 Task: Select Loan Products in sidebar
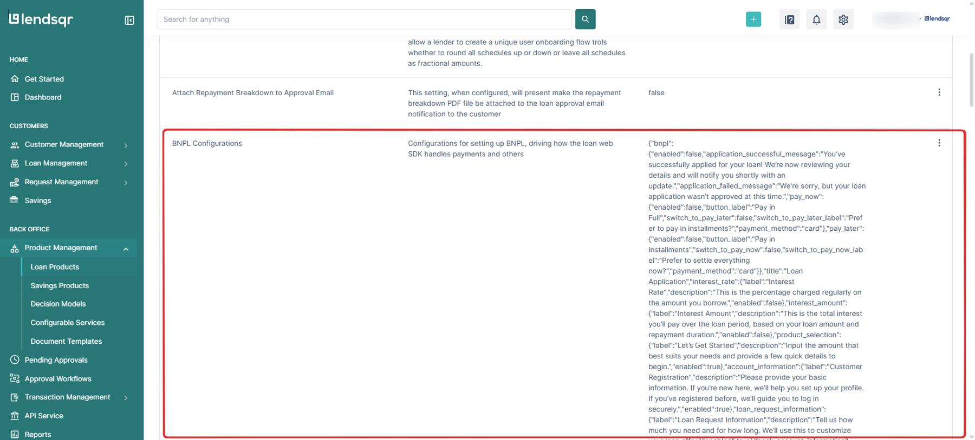[55, 267]
